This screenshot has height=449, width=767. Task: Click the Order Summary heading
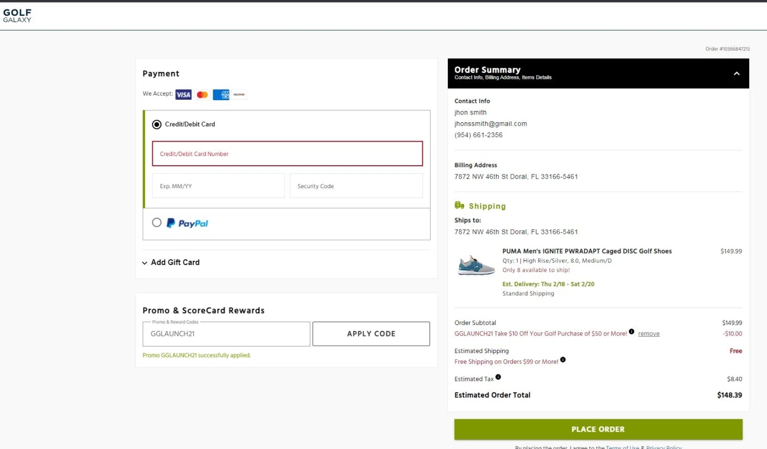488,70
